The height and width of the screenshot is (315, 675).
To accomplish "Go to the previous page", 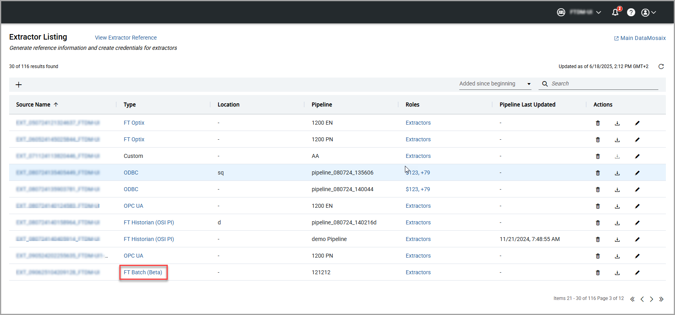I will pyautogui.click(x=642, y=299).
